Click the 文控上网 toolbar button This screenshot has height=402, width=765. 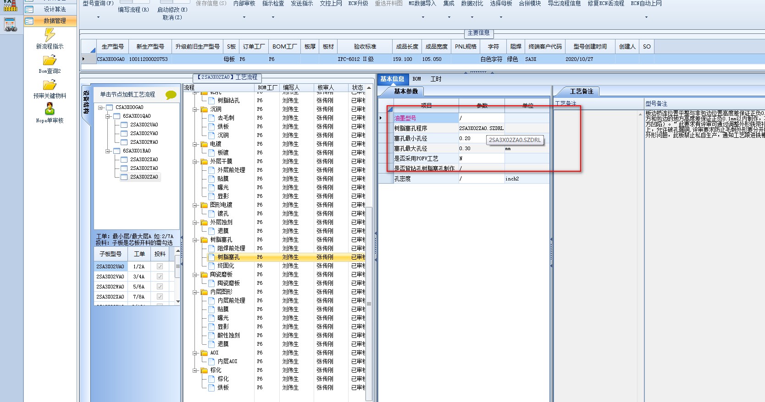coord(331,4)
